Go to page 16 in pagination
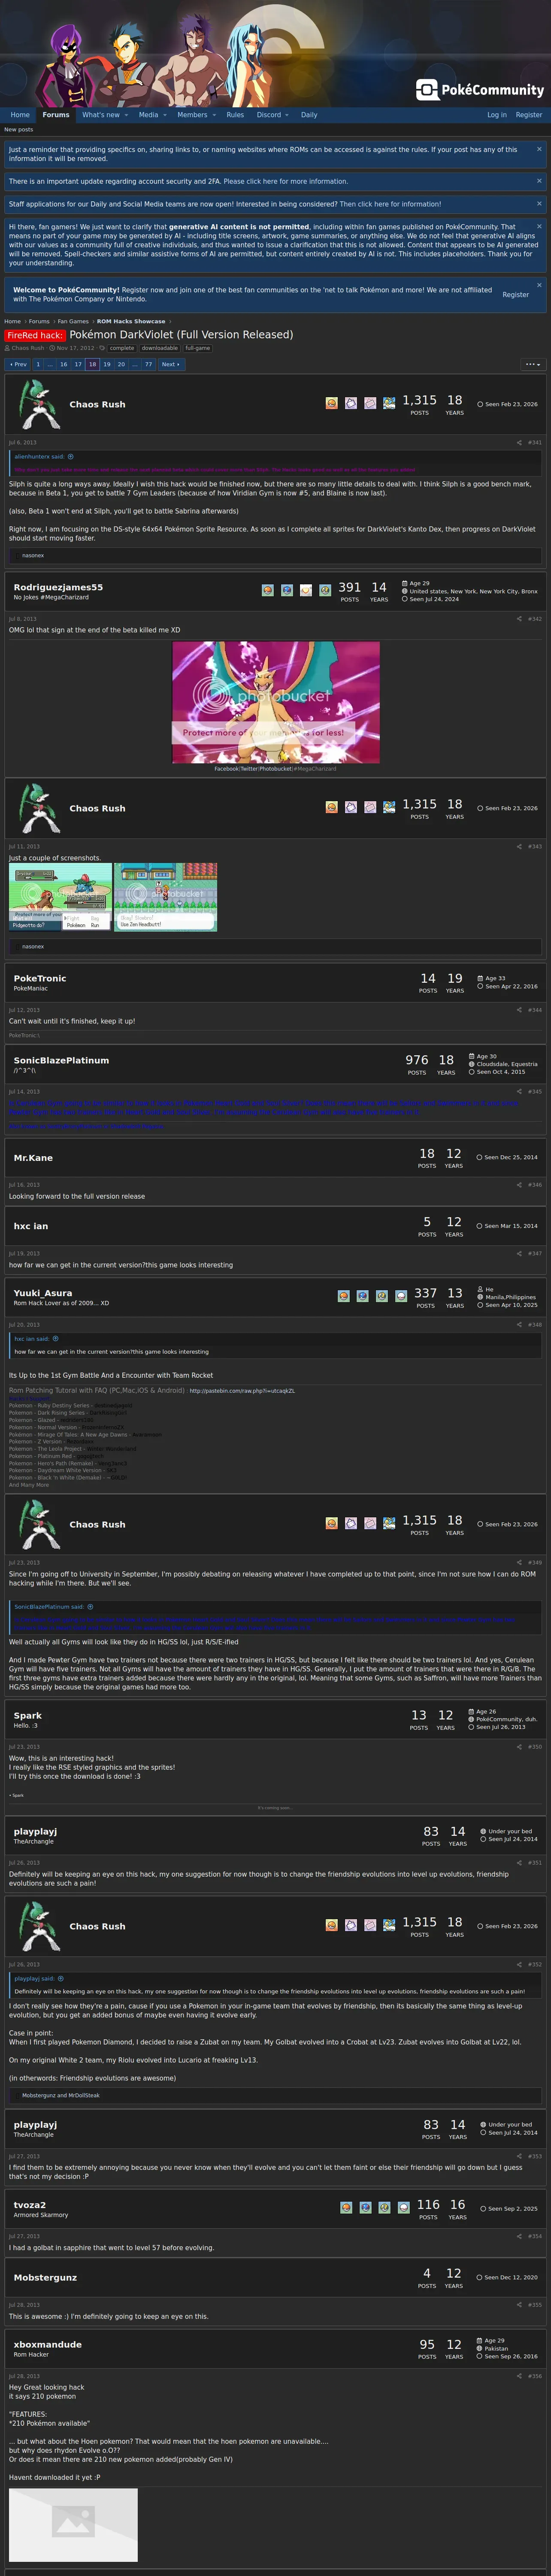Image resolution: width=551 pixels, height=2576 pixels. pyautogui.click(x=63, y=364)
